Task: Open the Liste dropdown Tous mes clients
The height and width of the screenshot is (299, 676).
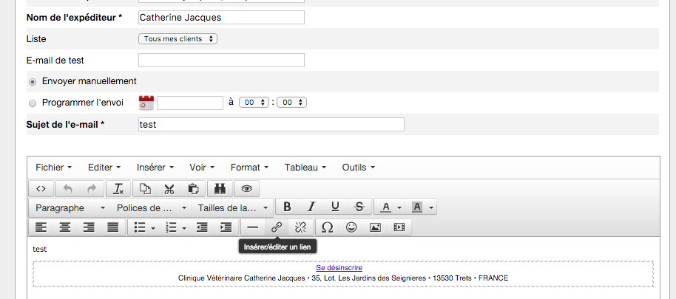Action: (178, 38)
